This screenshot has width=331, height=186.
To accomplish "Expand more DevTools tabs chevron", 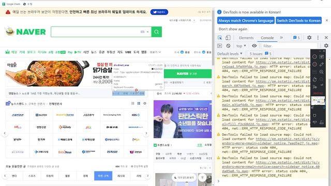I will coord(281,38).
